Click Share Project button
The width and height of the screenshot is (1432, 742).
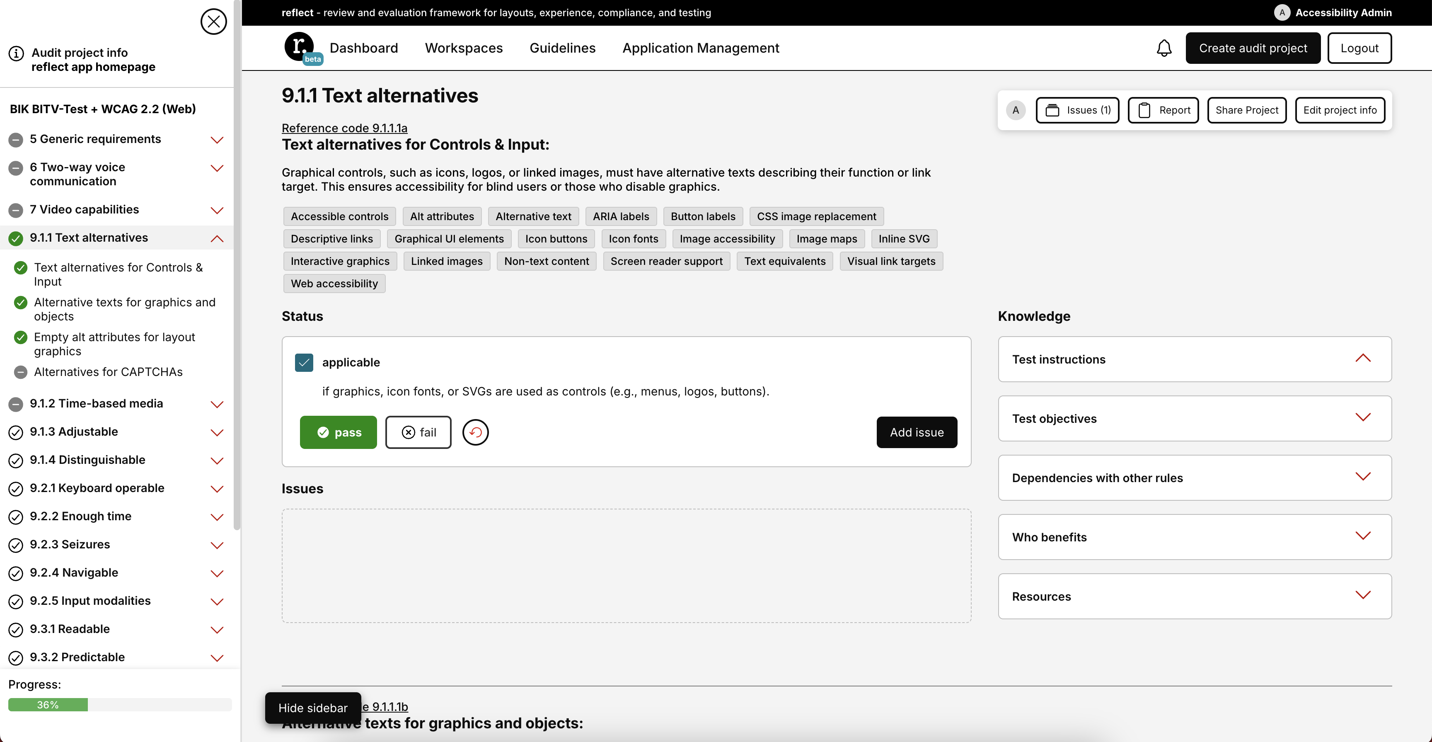point(1247,110)
